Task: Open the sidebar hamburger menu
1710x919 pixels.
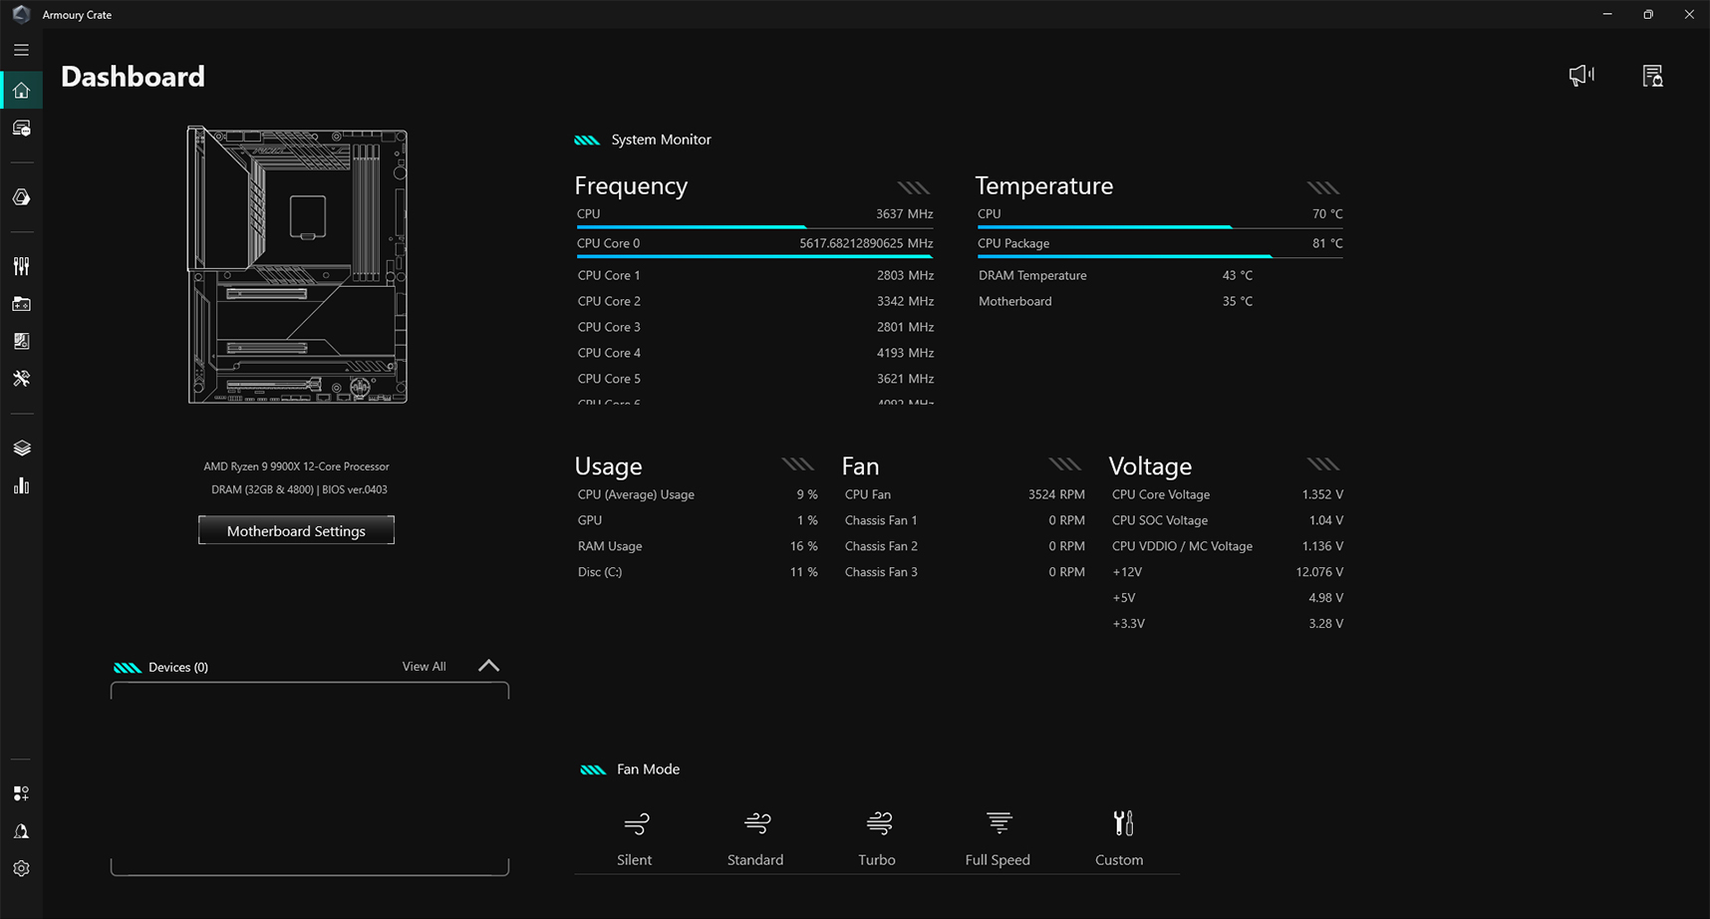Action: pyautogui.click(x=20, y=49)
